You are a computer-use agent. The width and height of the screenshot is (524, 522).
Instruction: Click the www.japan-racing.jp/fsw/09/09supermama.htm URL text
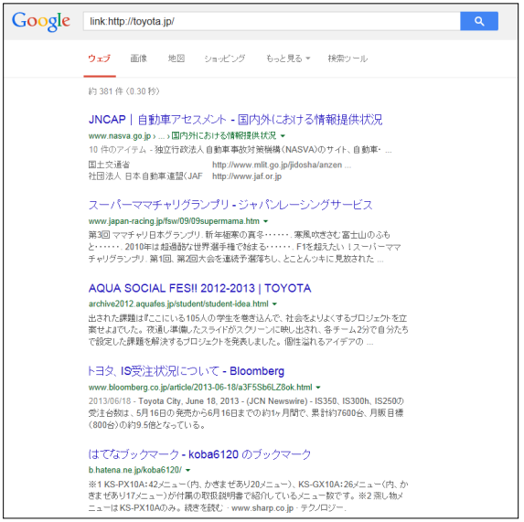coord(174,221)
